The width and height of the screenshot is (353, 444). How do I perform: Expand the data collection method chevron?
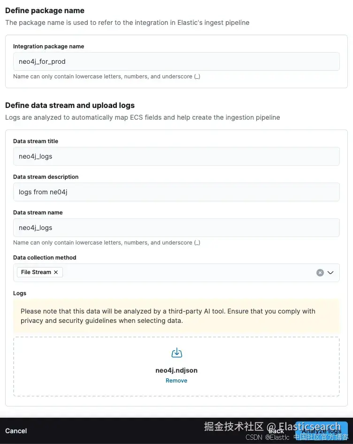[x=330, y=273]
